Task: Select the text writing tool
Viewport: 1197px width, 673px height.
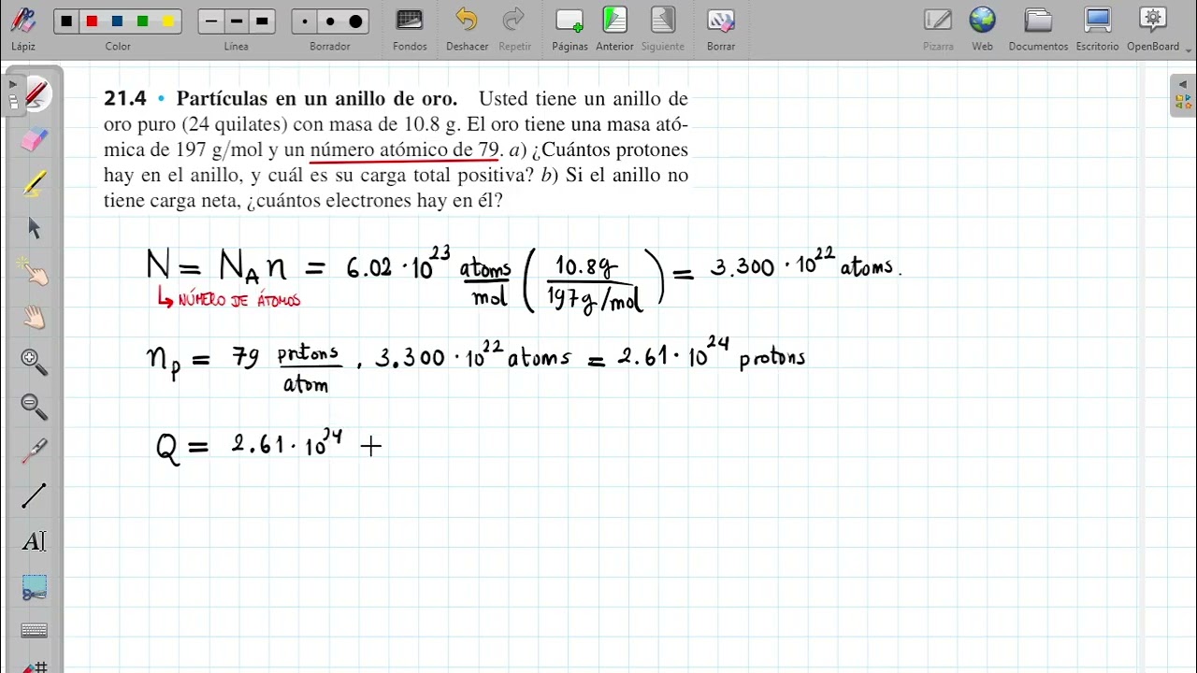Action: coord(35,541)
